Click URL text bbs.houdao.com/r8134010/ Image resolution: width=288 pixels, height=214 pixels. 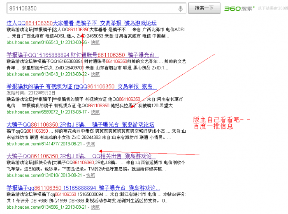coord(33,175)
